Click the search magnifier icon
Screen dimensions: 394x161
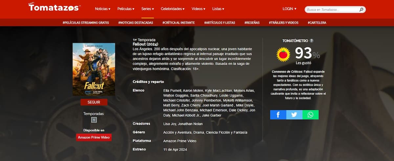pos(361,10)
